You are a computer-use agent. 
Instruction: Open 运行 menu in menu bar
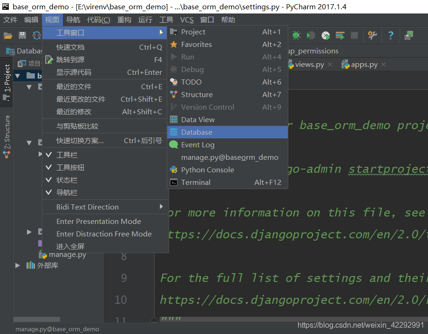tap(145, 20)
